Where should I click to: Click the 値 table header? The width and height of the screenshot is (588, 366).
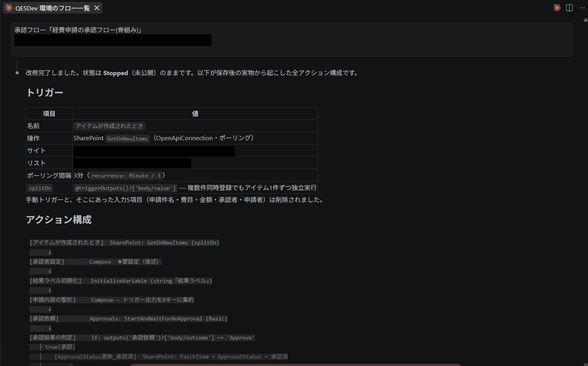click(195, 114)
